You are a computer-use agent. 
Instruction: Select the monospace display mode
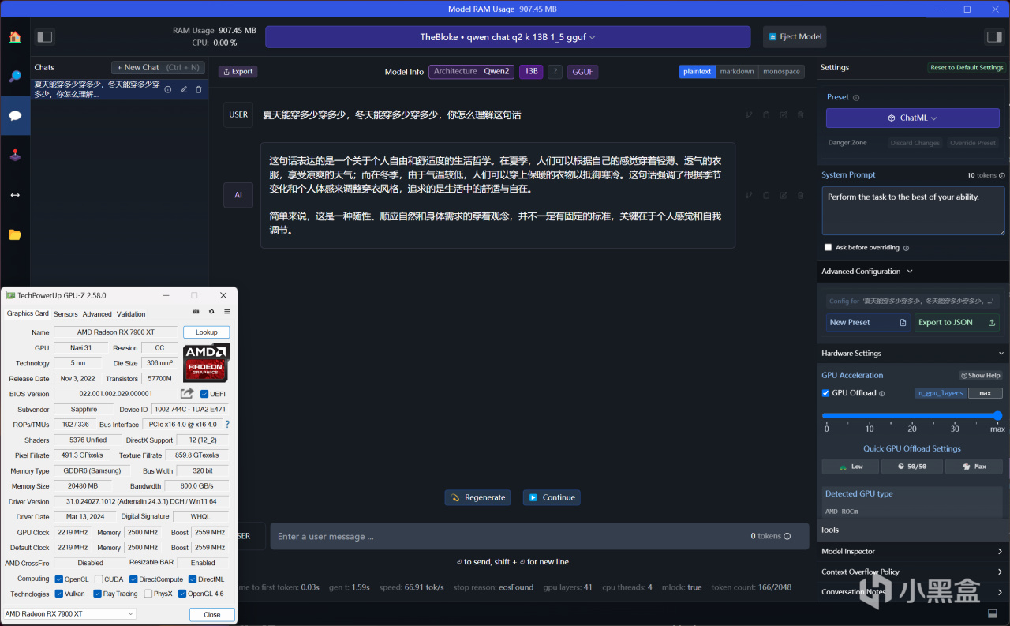click(781, 72)
